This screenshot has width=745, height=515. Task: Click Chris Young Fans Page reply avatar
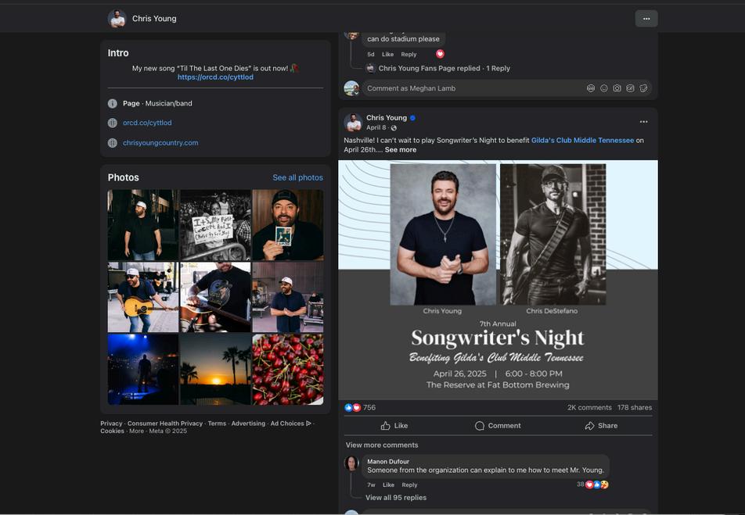371,68
